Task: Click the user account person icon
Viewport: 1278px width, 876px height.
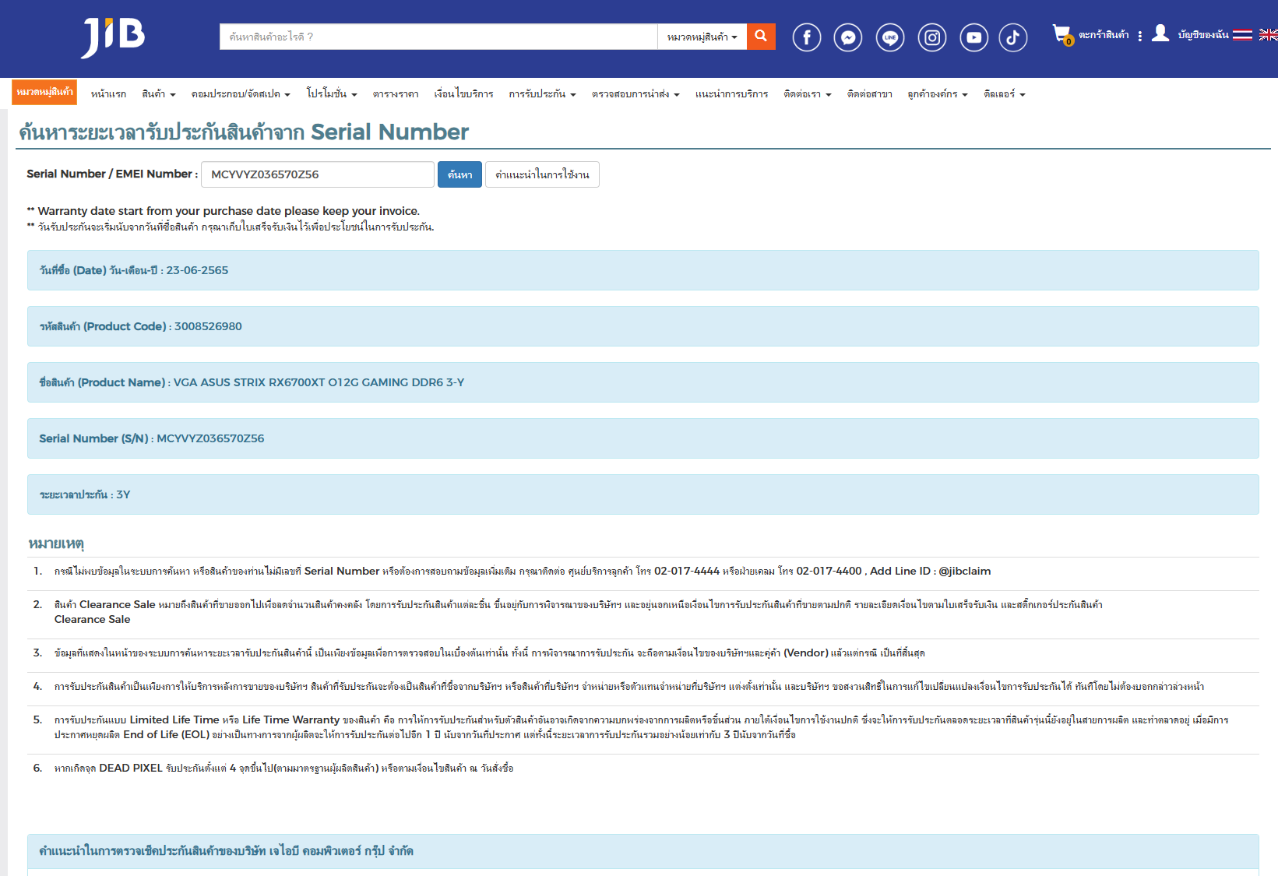Action: tap(1160, 33)
